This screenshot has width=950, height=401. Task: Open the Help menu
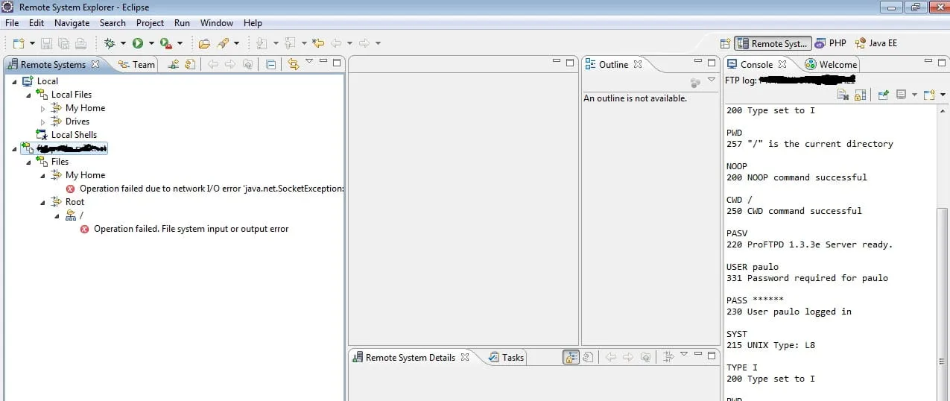point(253,23)
